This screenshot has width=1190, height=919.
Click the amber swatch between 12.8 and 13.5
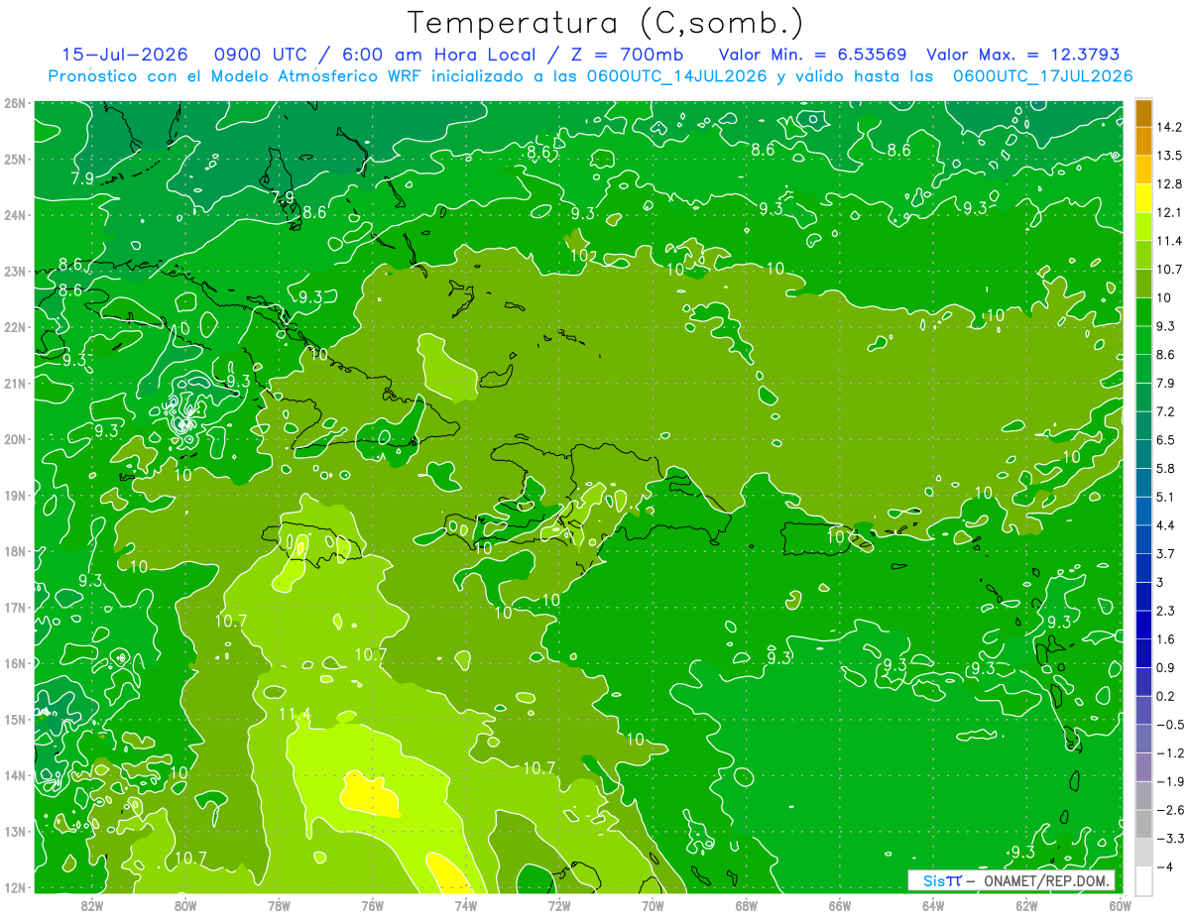coord(1143,170)
